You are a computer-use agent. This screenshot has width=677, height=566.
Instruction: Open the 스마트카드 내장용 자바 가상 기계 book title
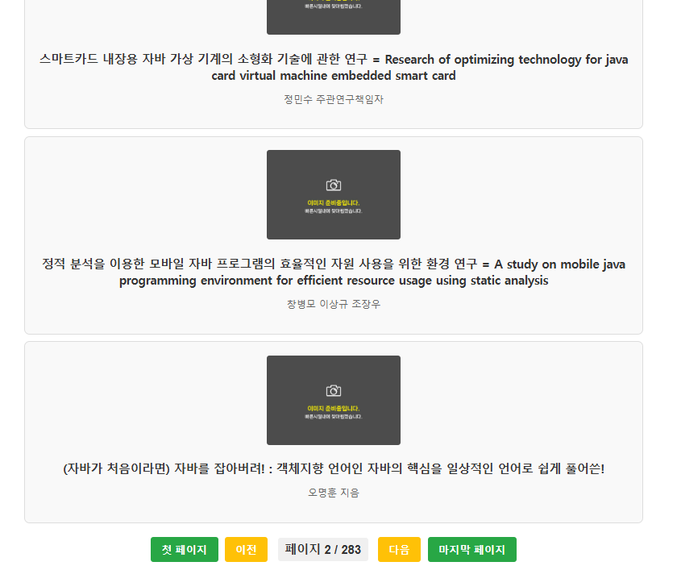[x=334, y=67]
